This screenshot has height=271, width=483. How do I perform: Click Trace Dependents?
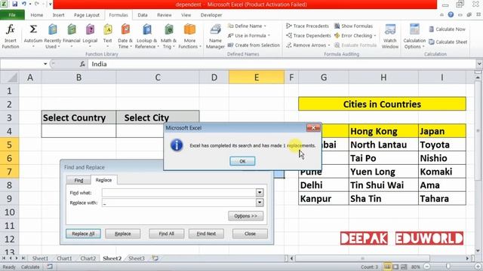[x=309, y=35]
